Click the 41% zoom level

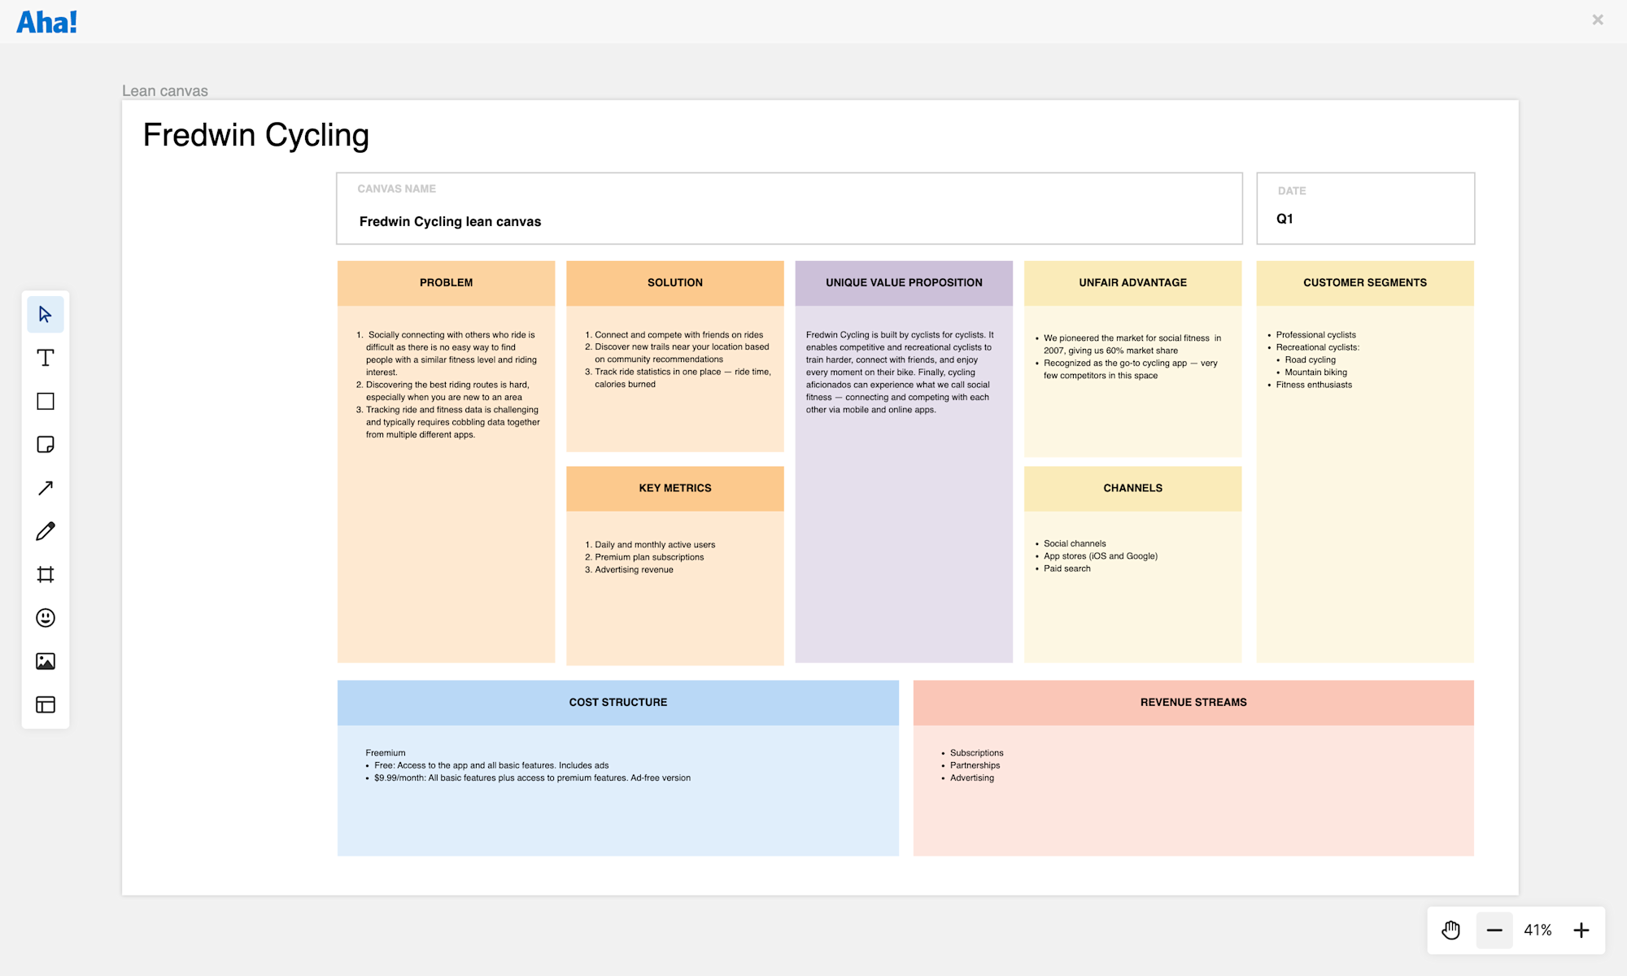coord(1538,930)
